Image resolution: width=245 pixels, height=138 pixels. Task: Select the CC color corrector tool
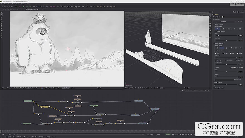pyautogui.click(x=65, y=6)
